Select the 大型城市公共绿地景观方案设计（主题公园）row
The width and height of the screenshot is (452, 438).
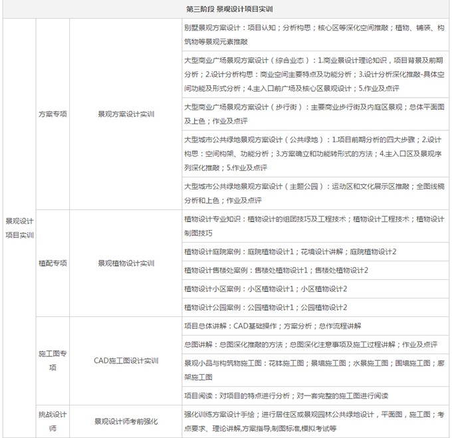point(315,193)
